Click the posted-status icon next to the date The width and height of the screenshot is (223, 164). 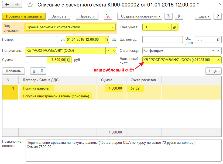(114, 40)
